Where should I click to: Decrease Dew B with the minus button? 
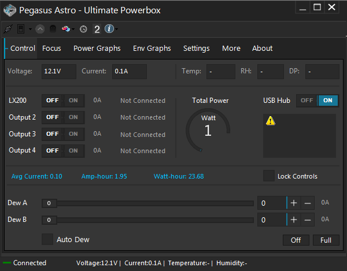(308, 220)
